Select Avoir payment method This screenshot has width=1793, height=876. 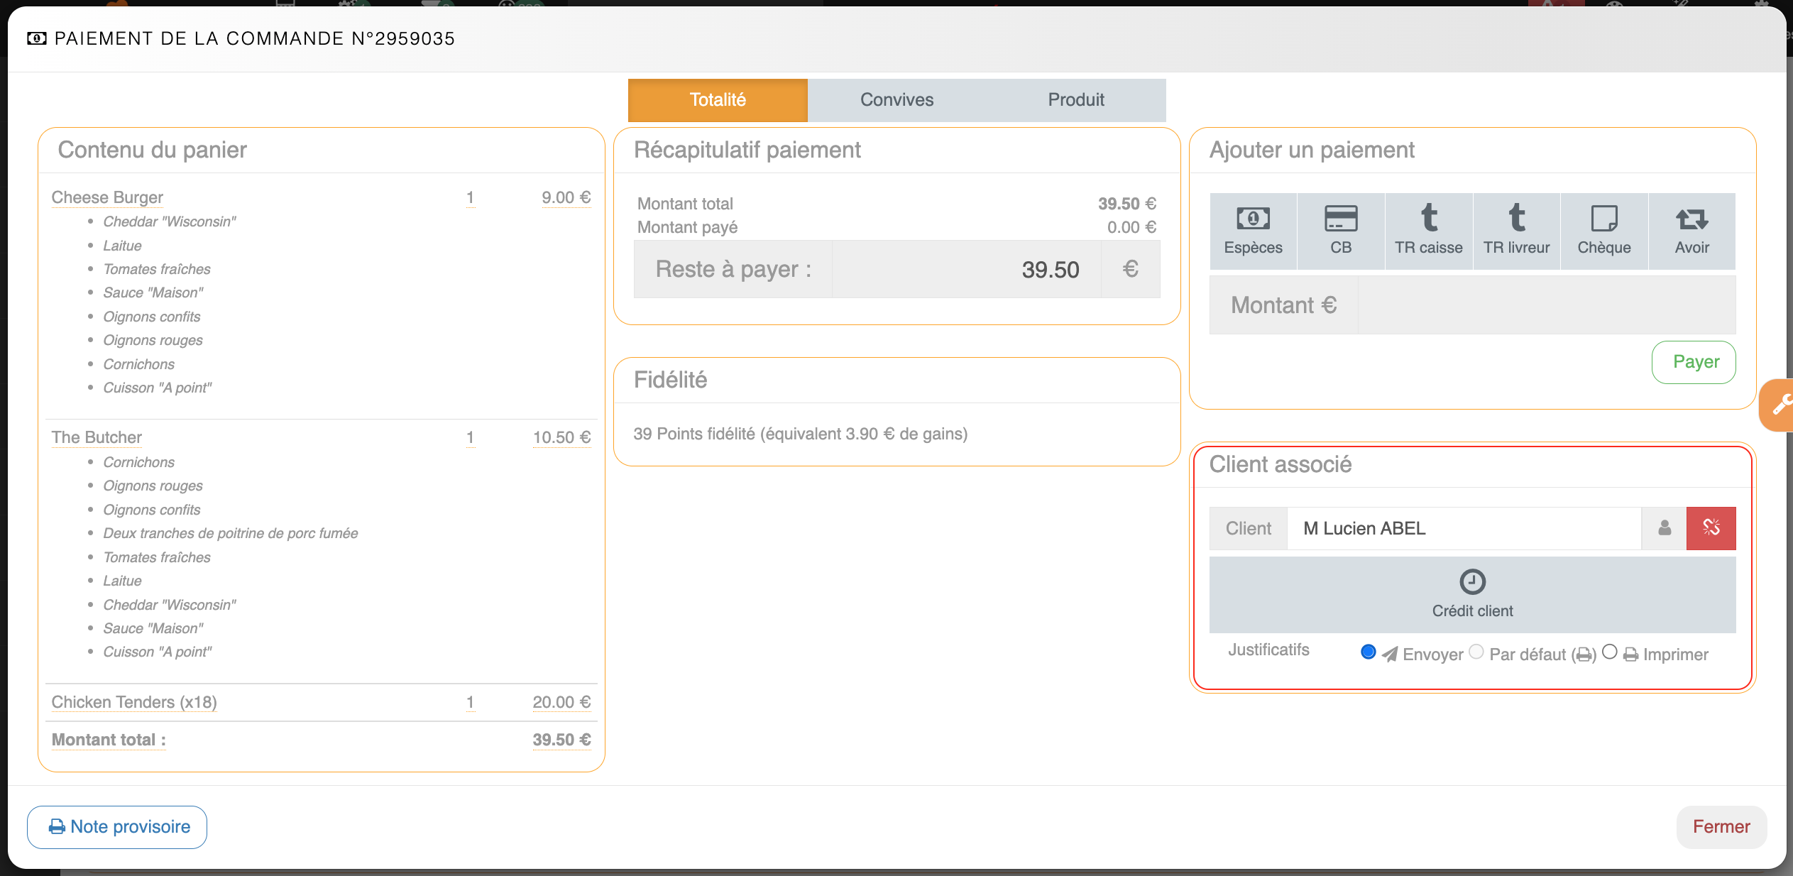(1691, 231)
